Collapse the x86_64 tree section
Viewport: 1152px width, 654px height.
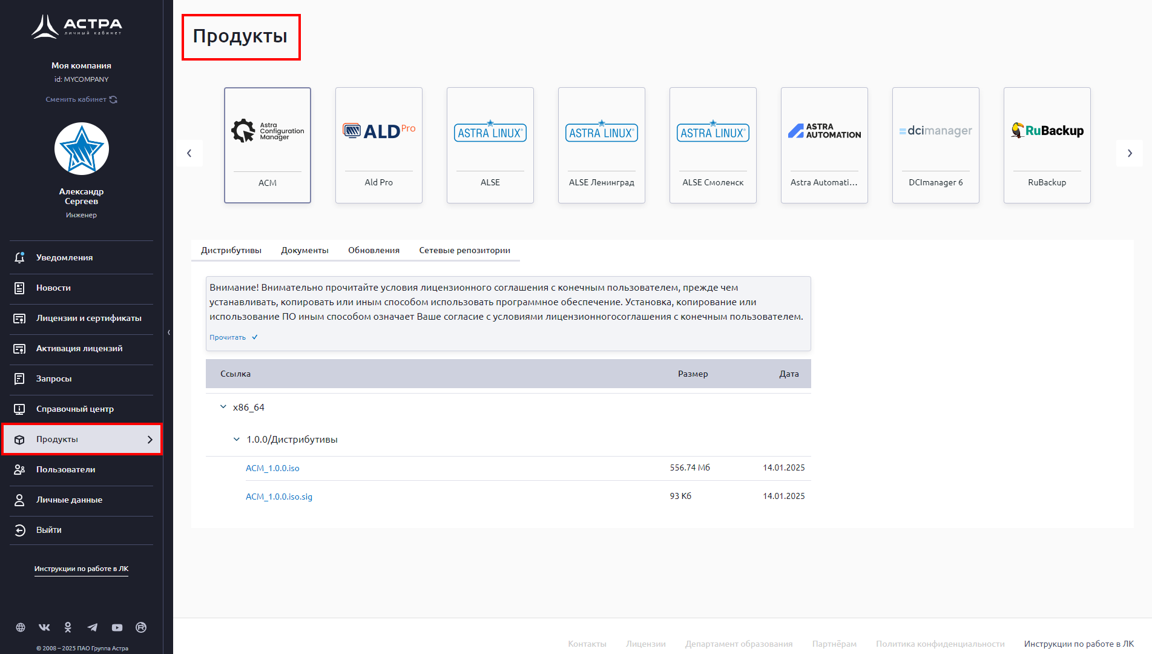click(223, 407)
